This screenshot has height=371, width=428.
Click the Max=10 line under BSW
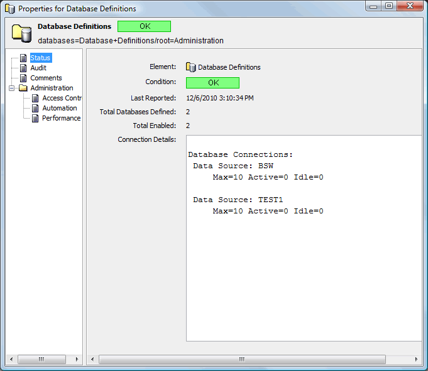(x=268, y=177)
